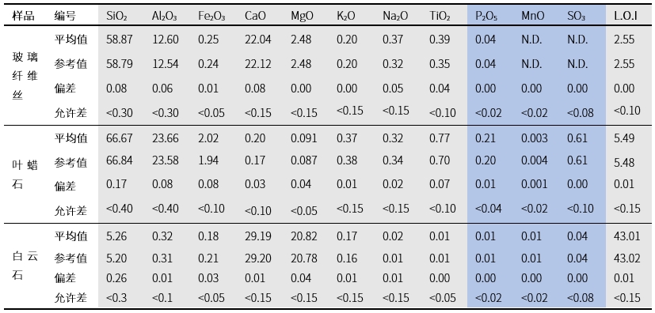This screenshot has height=313, width=655.
Task: Select the 样品 header cell
Action: (x=23, y=16)
